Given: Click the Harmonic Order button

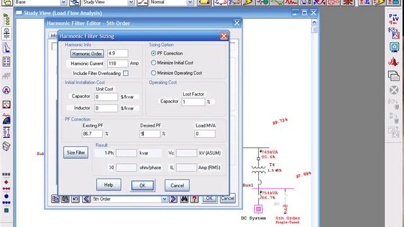Looking at the screenshot, I should click(87, 54).
